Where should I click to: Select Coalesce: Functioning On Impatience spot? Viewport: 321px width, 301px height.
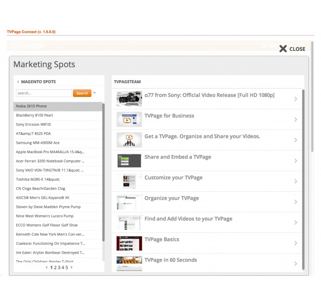(58, 243)
